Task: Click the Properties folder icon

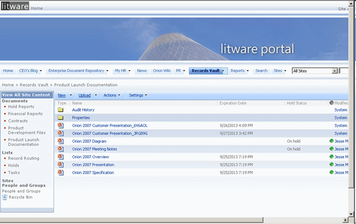Action: 60,118
